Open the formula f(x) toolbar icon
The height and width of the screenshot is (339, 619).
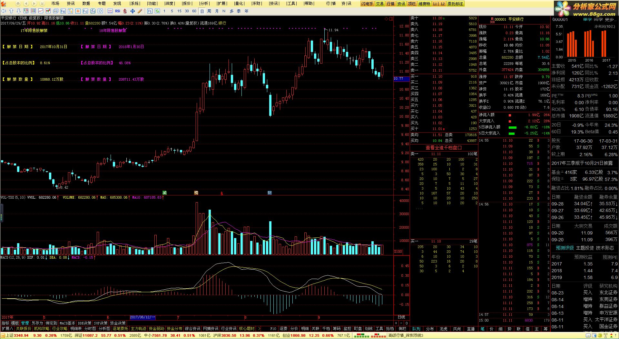click(93, 11)
